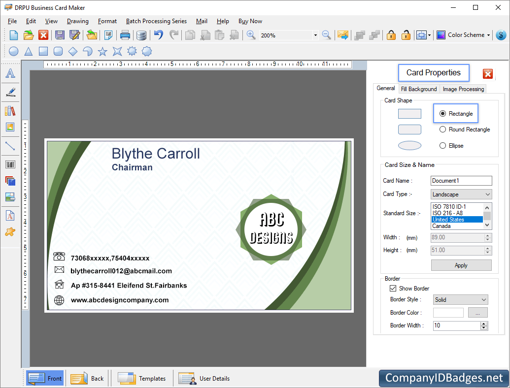
Task: Click the Border Color swatch box
Action: click(x=448, y=313)
